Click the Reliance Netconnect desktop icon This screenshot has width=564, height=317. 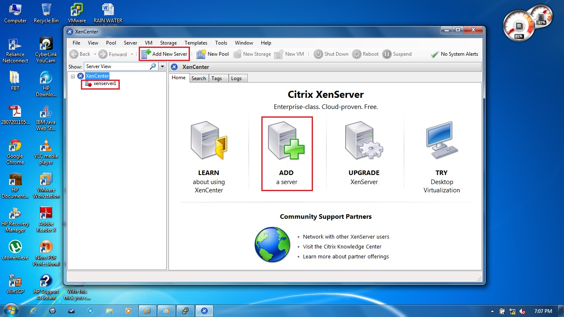(15, 50)
